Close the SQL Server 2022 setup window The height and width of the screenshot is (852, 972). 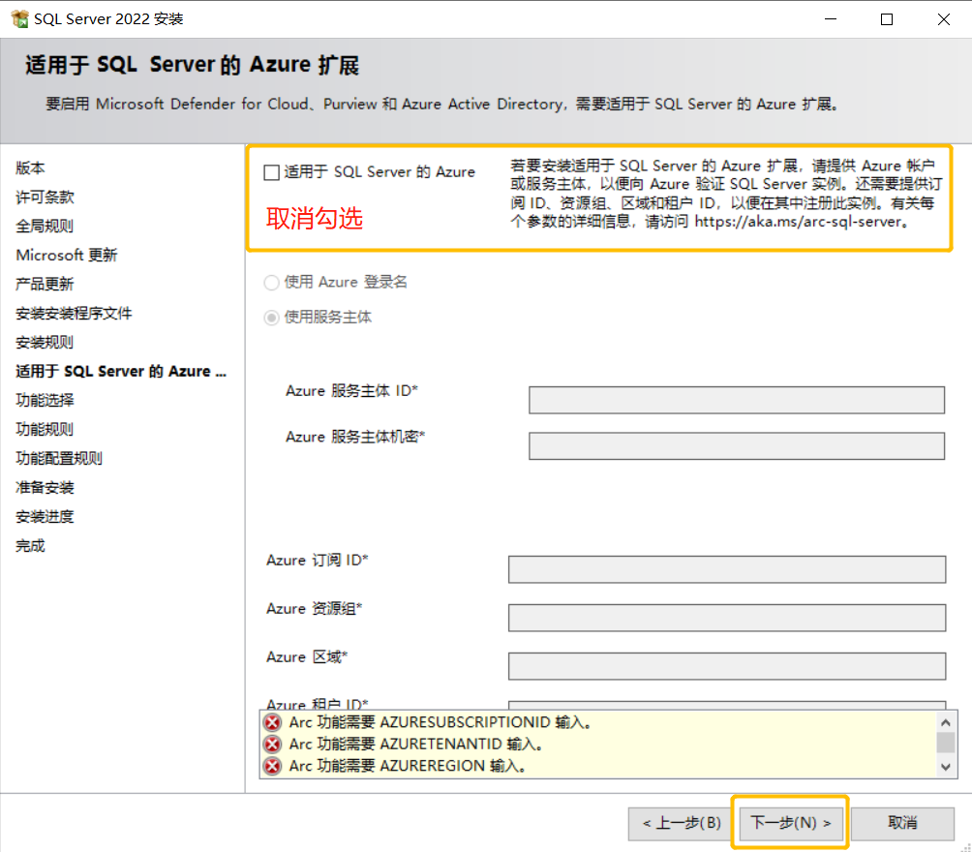[x=944, y=19]
